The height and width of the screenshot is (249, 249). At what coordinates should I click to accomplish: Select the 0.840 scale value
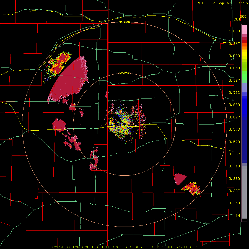pyautogui.click(x=234, y=68)
